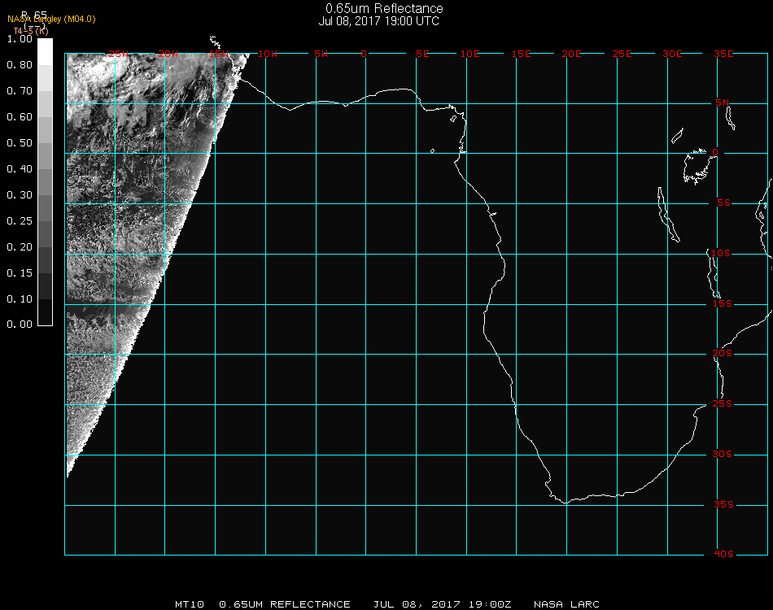Viewport: 773px width, 610px height.
Task: Click the colorbar value '0.10'
Action: (x=20, y=299)
